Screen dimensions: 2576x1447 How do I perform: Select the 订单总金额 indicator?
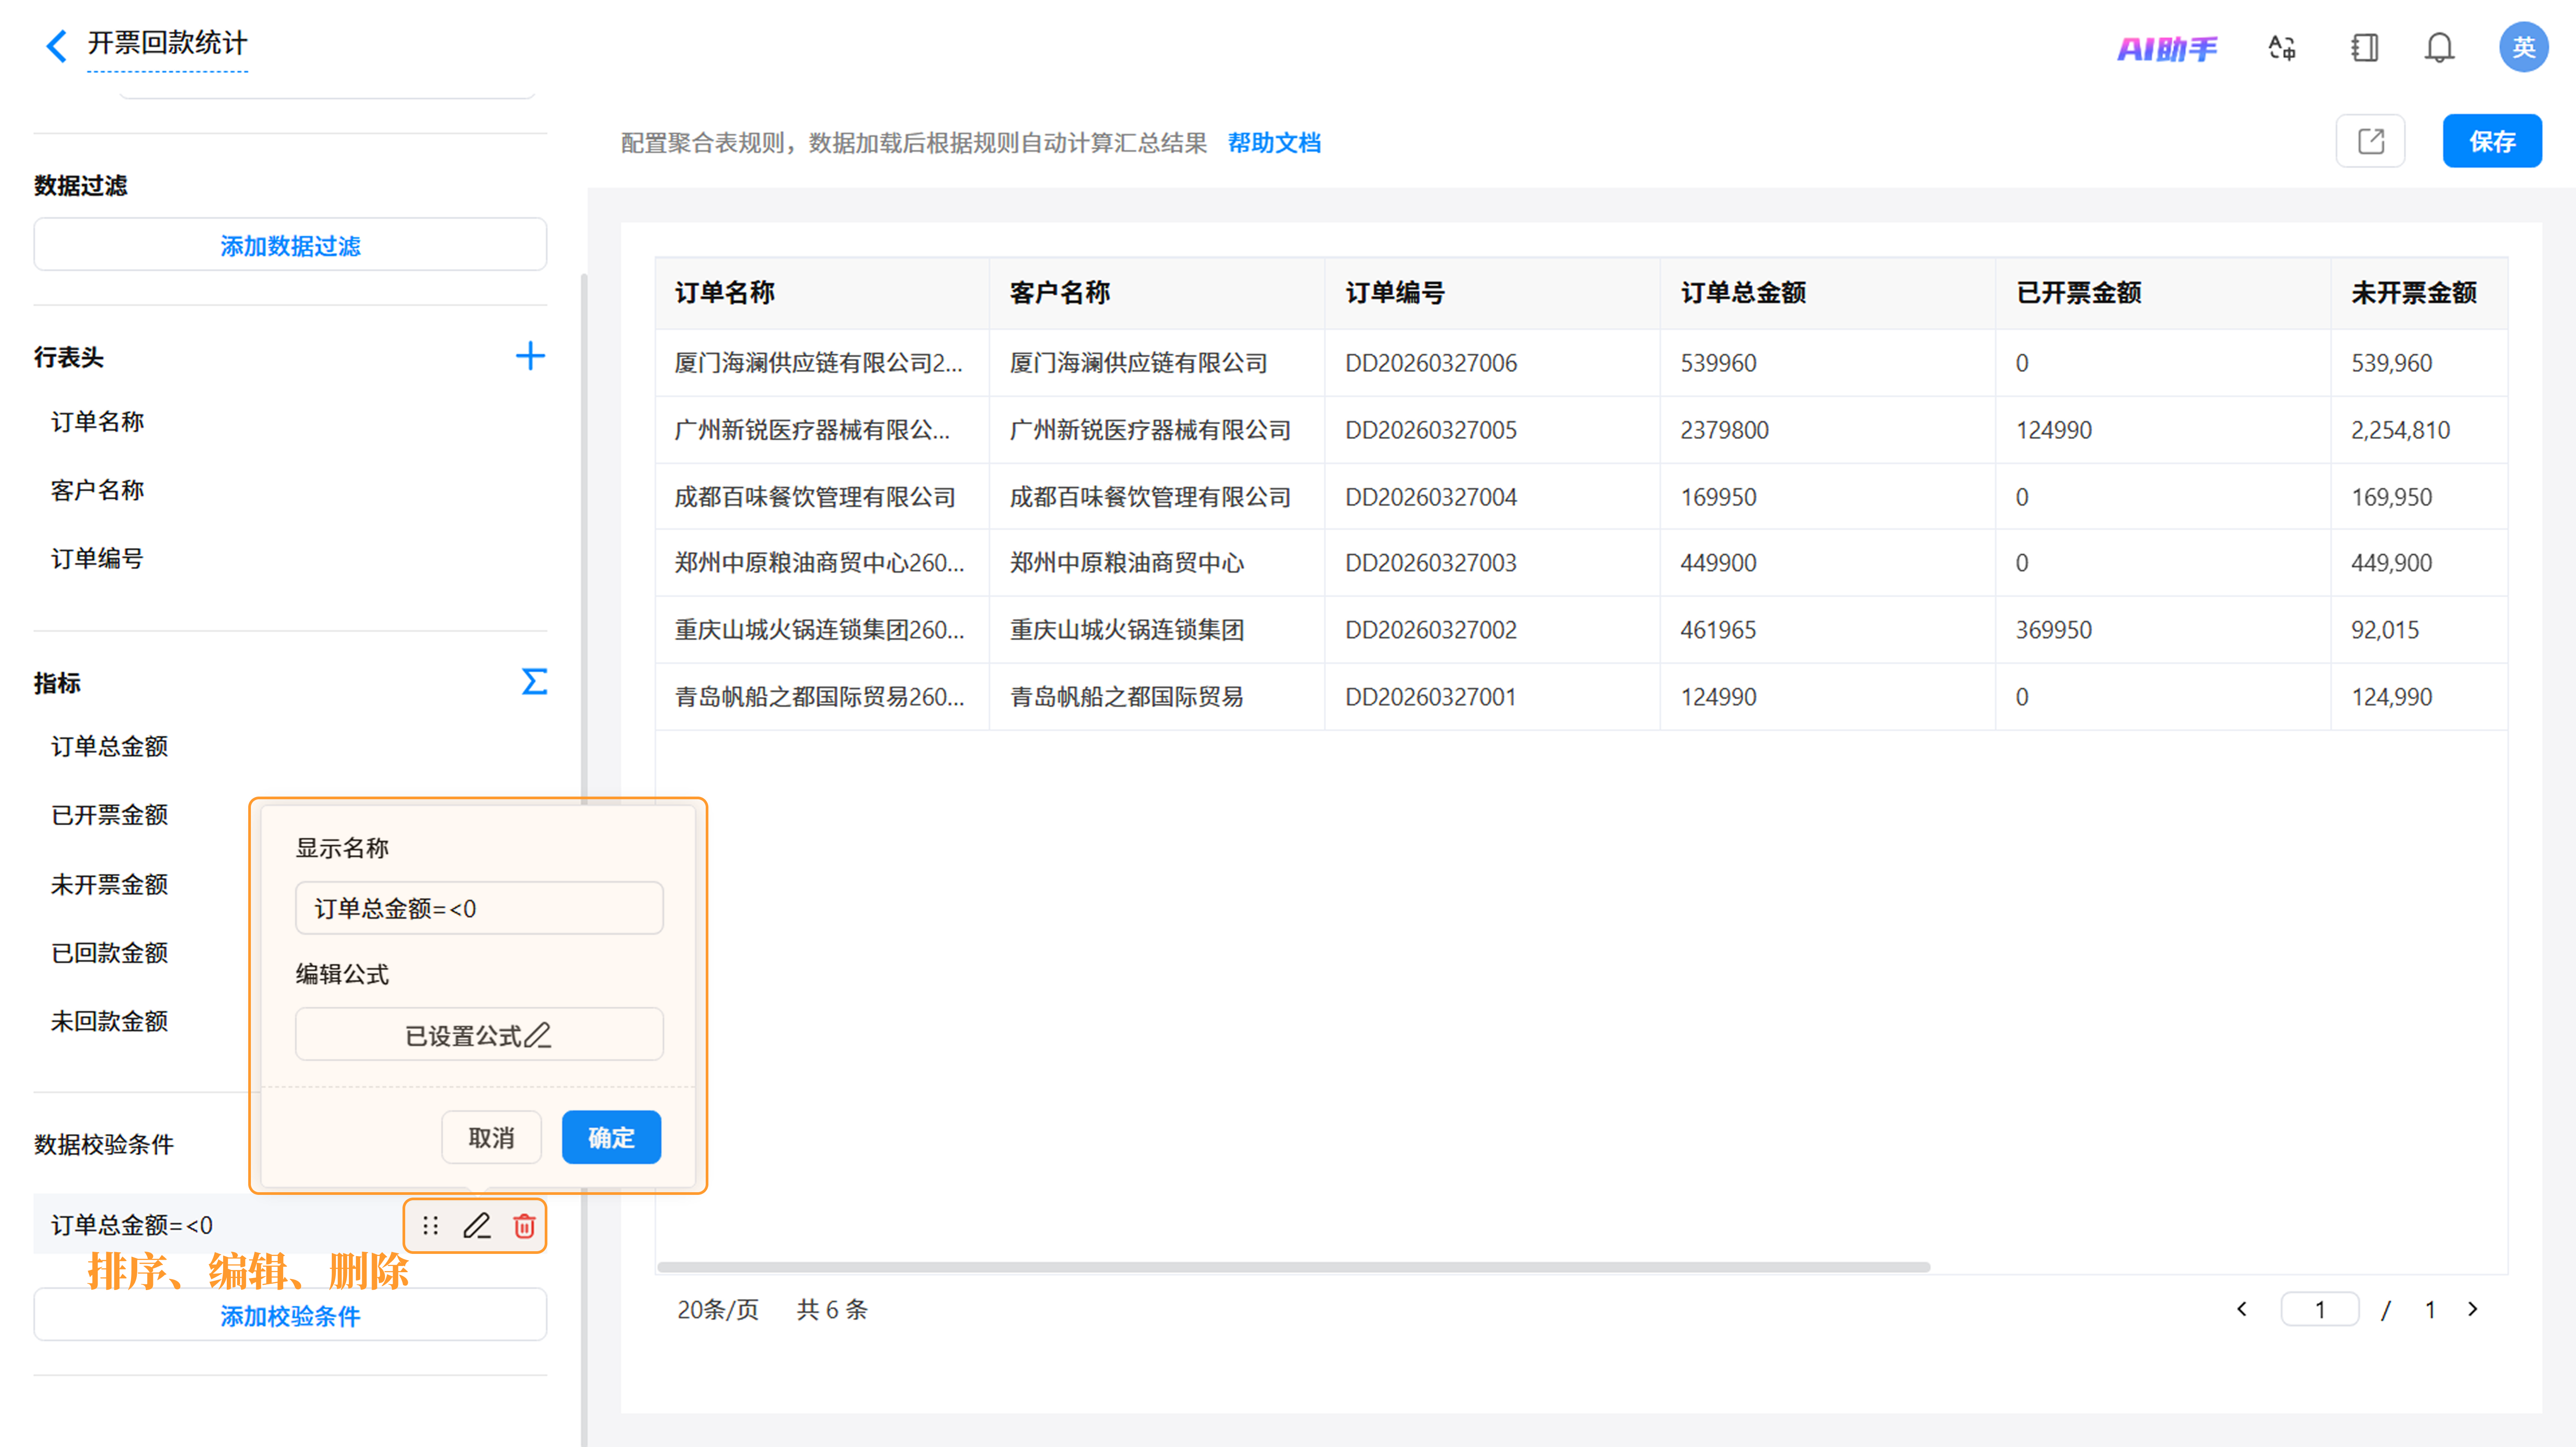coord(110,747)
